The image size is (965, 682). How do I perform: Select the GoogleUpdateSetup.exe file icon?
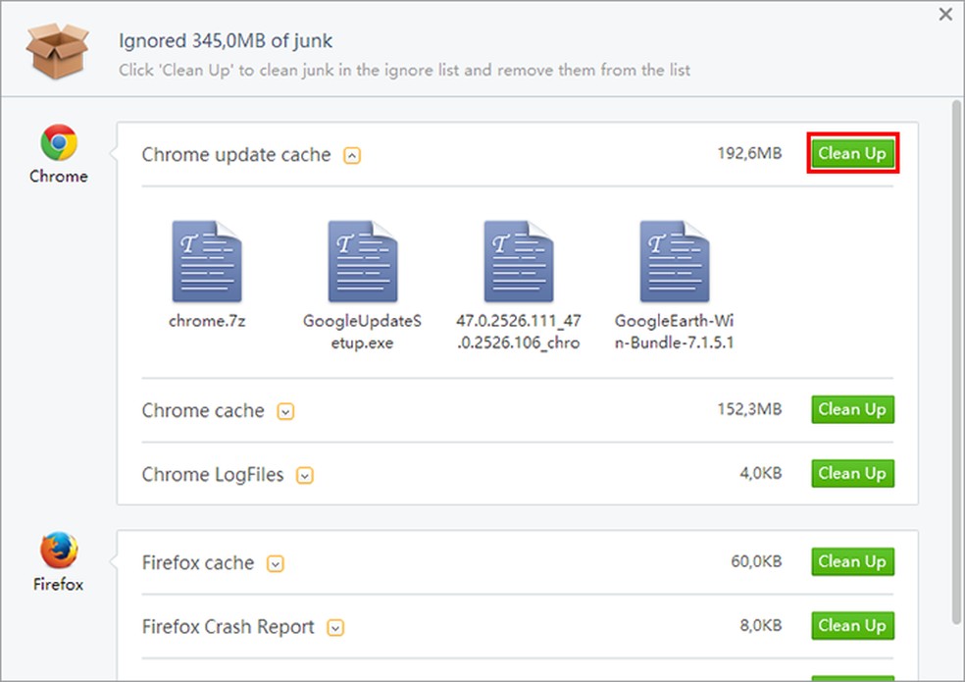click(363, 261)
